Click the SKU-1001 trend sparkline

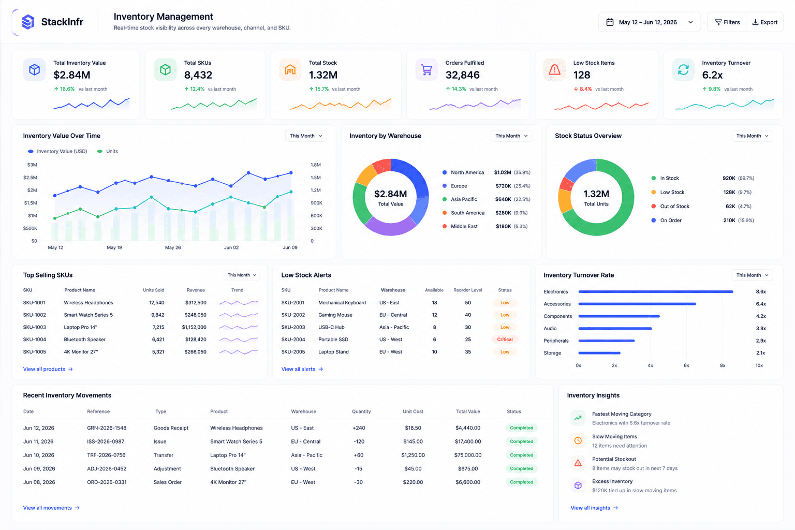[x=239, y=302]
